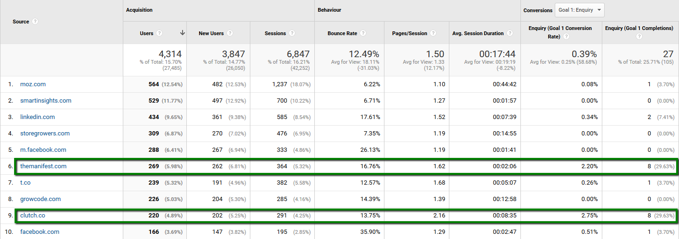The image size is (679, 239).
Task: Click the clutch.co source link
Action: pos(32,216)
